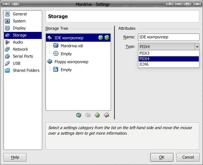This screenshot has width=203, height=165.
Task: Click the Floppy controller icon
Action: (x=50, y=62)
